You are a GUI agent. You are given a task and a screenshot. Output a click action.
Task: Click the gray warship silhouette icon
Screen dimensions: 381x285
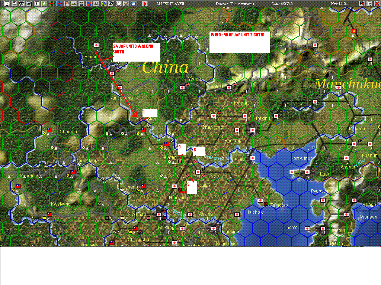(96, 4)
